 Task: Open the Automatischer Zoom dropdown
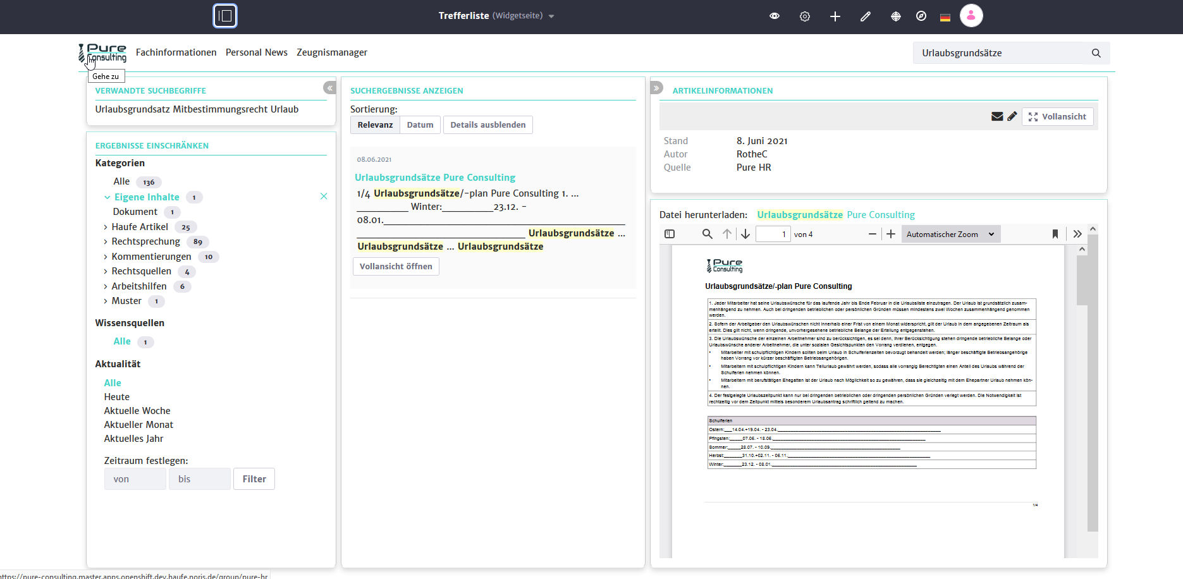(950, 235)
